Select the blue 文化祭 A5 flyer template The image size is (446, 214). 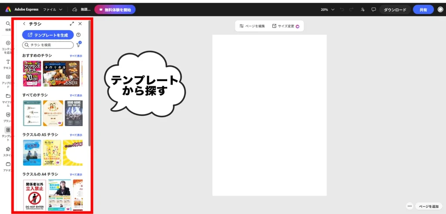pos(32,153)
